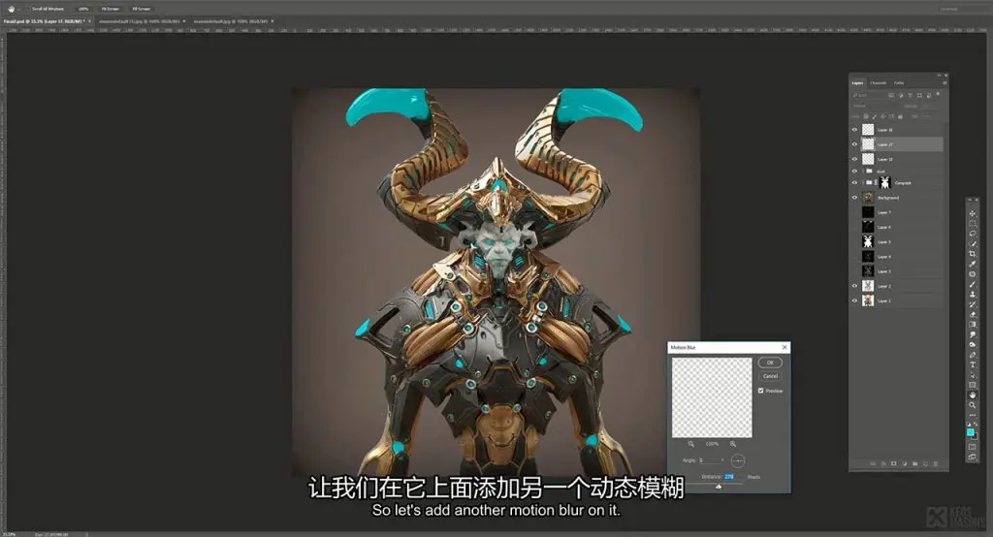Image resolution: width=993 pixels, height=537 pixels.
Task: Select the Gradient tool
Action: 972,325
